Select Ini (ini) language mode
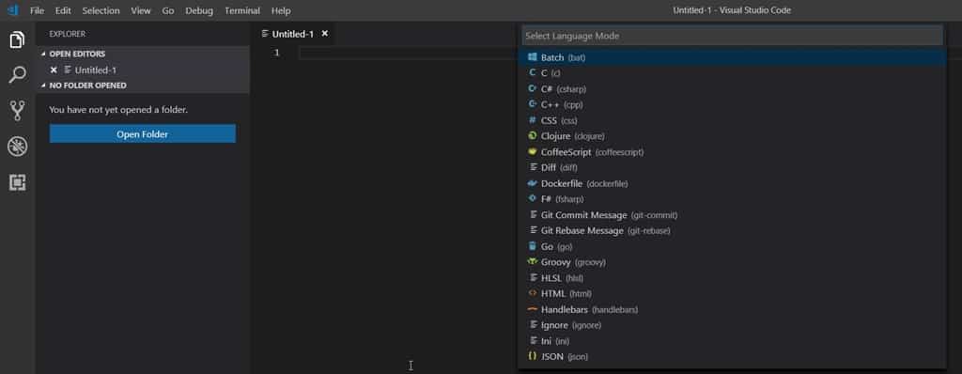 point(731,341)
